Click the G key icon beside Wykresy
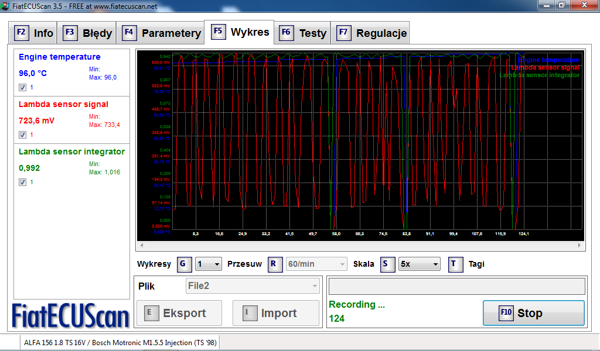Screen dimensions: 600x351 pyautogui.click(x=183, y=264)
